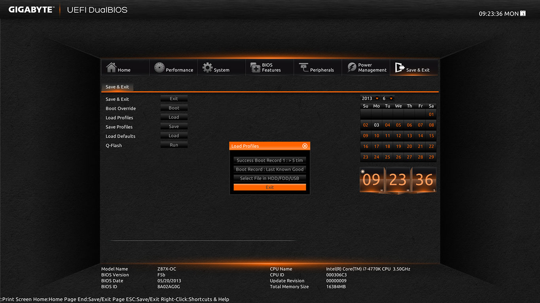Click the Load Defaults label
The image size is (540, 303).
(120, 136)
